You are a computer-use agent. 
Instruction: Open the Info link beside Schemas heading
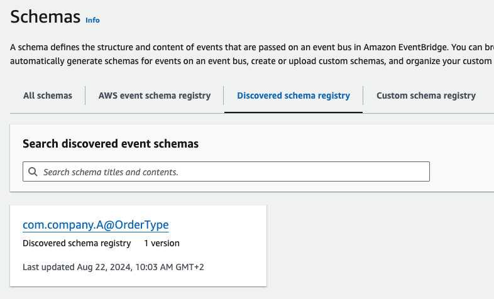click(x=92, y=20)
